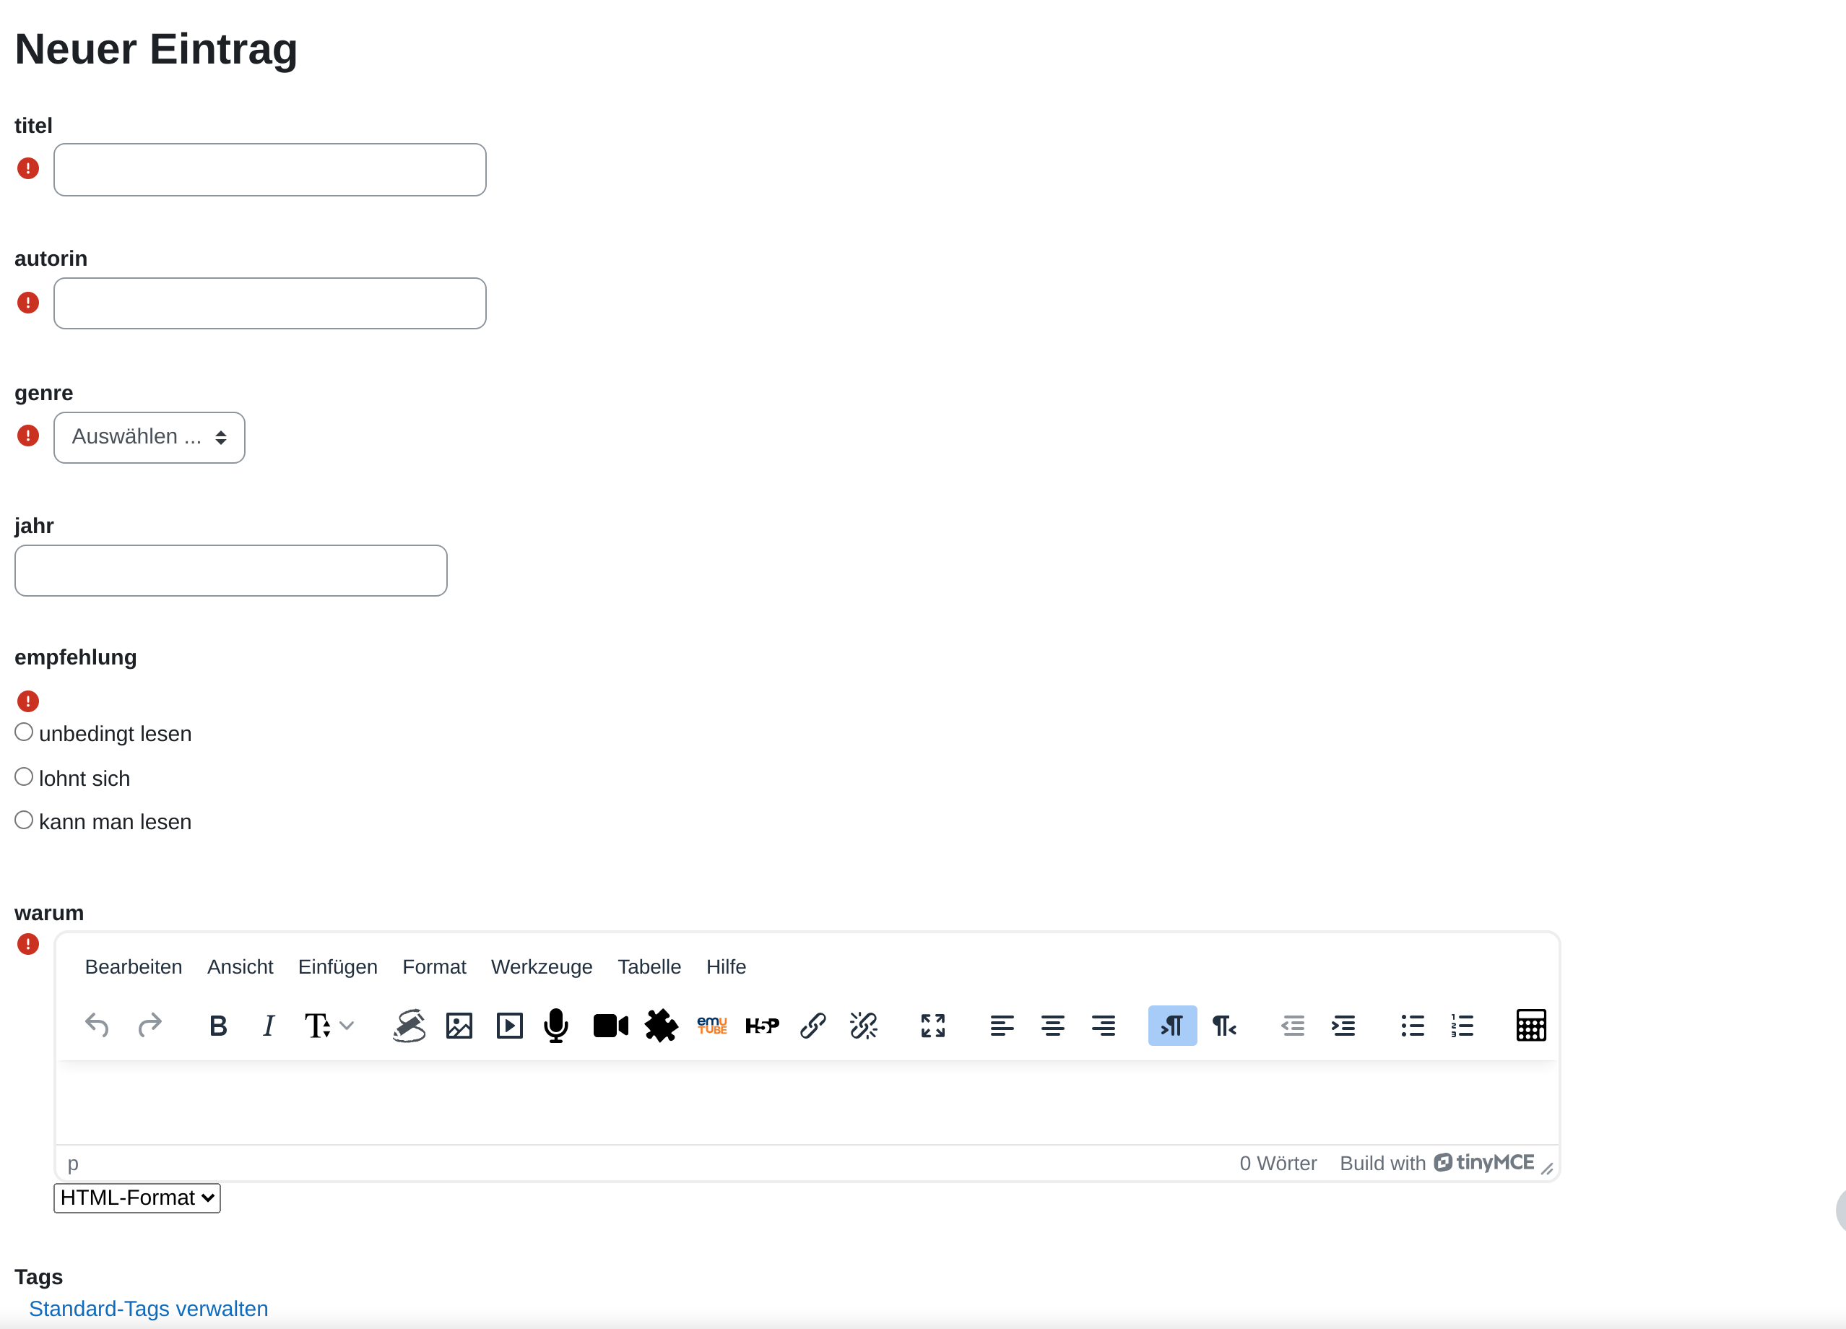Open the Werkzeuge menu

click(541, 966)
